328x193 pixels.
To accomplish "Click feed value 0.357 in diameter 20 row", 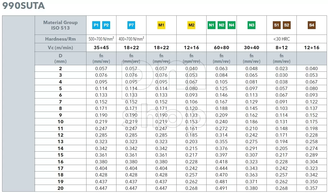I will [x=312, y=188].
